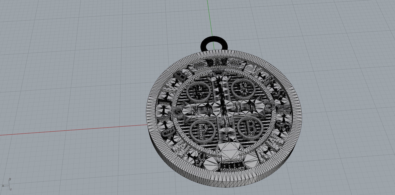Click the red X axis line
Screen dimensions: 395x195
74,130
